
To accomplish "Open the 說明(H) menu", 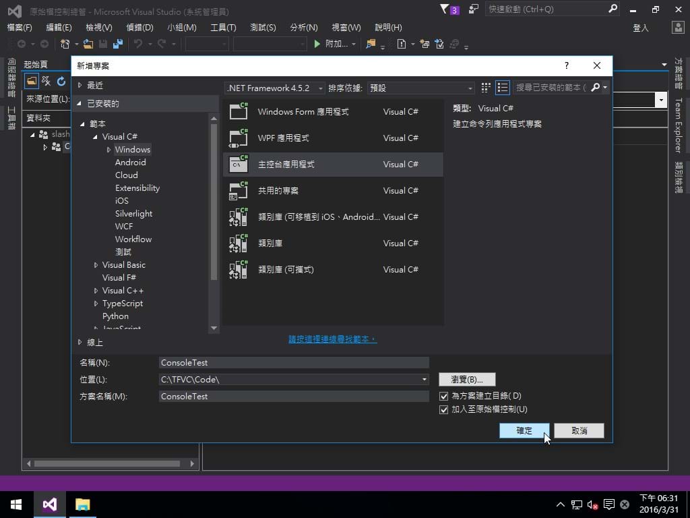I will pos(388,27).
